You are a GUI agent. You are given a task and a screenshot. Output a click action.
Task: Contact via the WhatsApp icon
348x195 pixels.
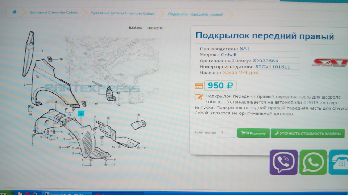[313, 162]
